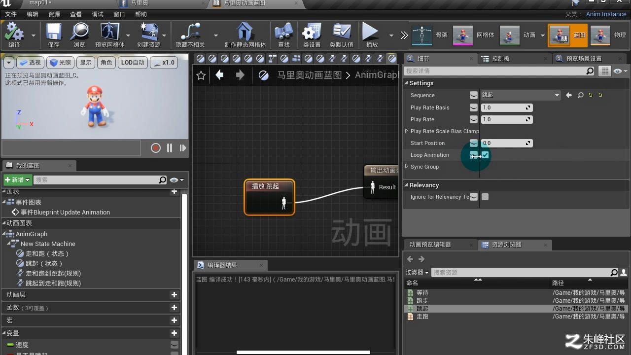Collapse the Relevancy section

click(x=407, y=185)
